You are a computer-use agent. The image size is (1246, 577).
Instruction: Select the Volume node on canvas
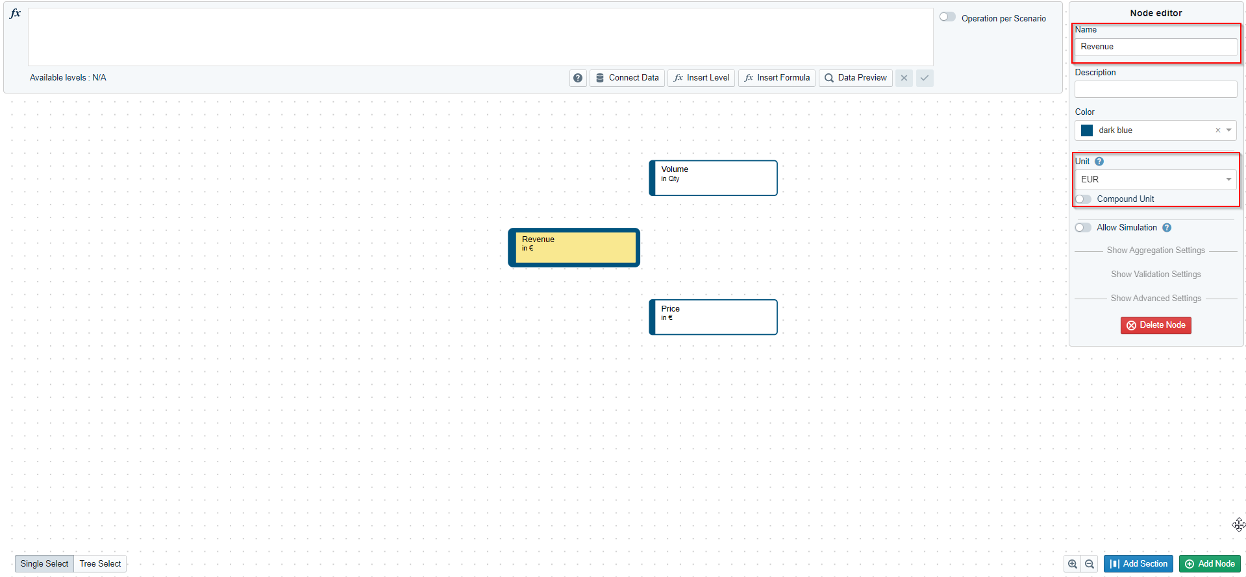(x=714, y=178)
